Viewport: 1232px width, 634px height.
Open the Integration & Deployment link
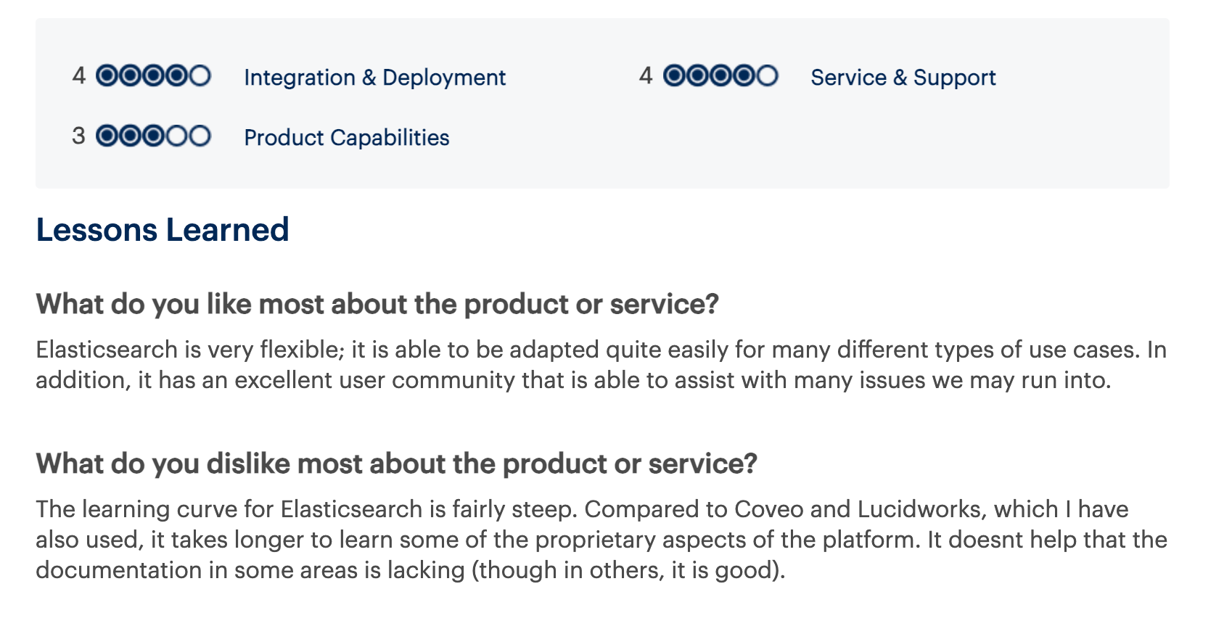[374, 78]
